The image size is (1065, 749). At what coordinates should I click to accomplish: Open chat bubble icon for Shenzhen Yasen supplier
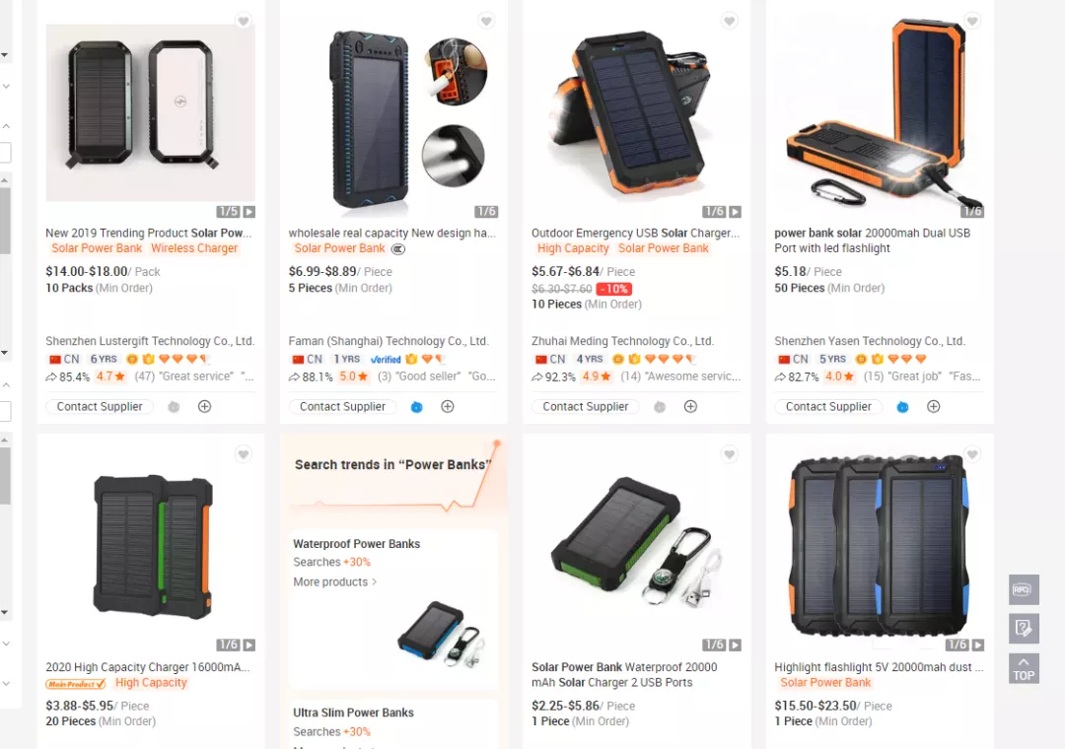click(902, 407)
